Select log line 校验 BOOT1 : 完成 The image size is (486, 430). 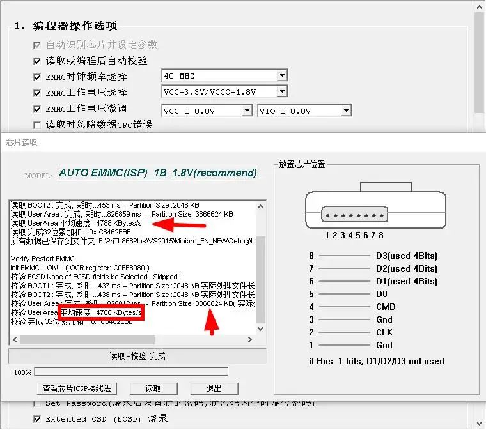tap(132, 286)
